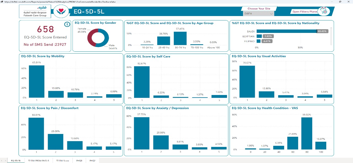Click the 'No of SMS Send :23927' text
Viewport: 353px width, 163px height.
pyautogui.click(x=45, y=44)
